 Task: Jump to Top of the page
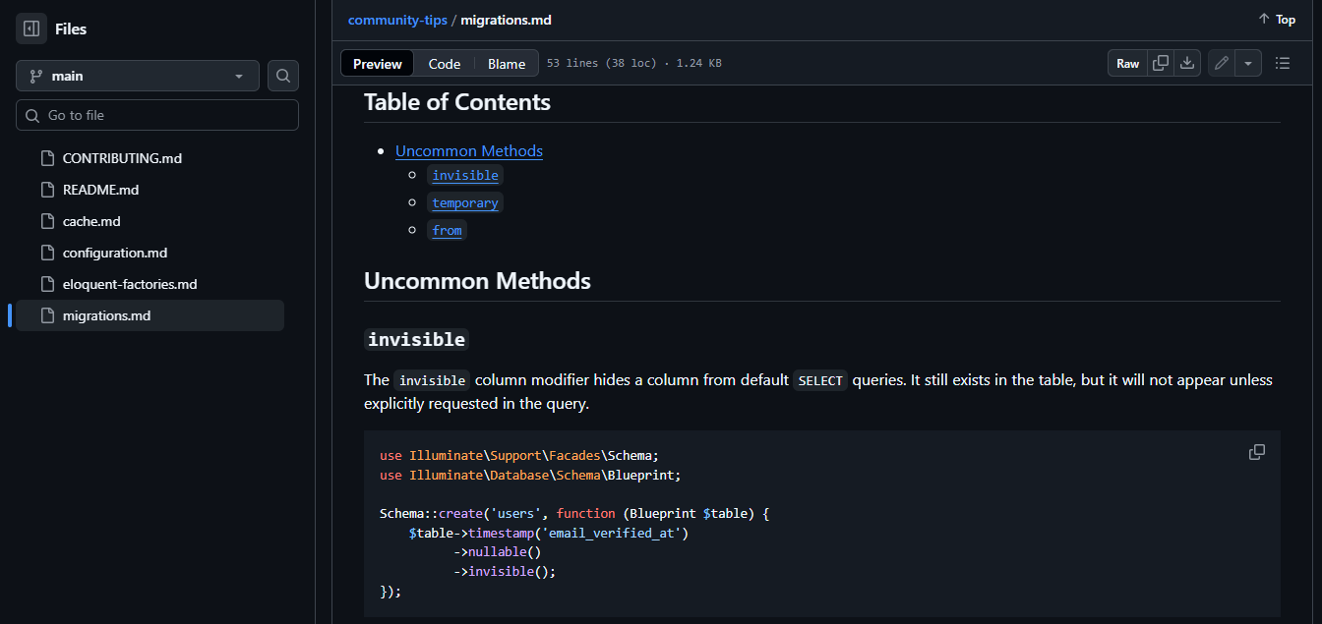point(1277,20)
